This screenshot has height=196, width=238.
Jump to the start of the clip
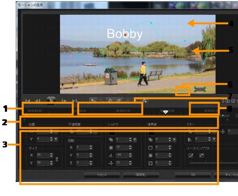pos(28,101)
